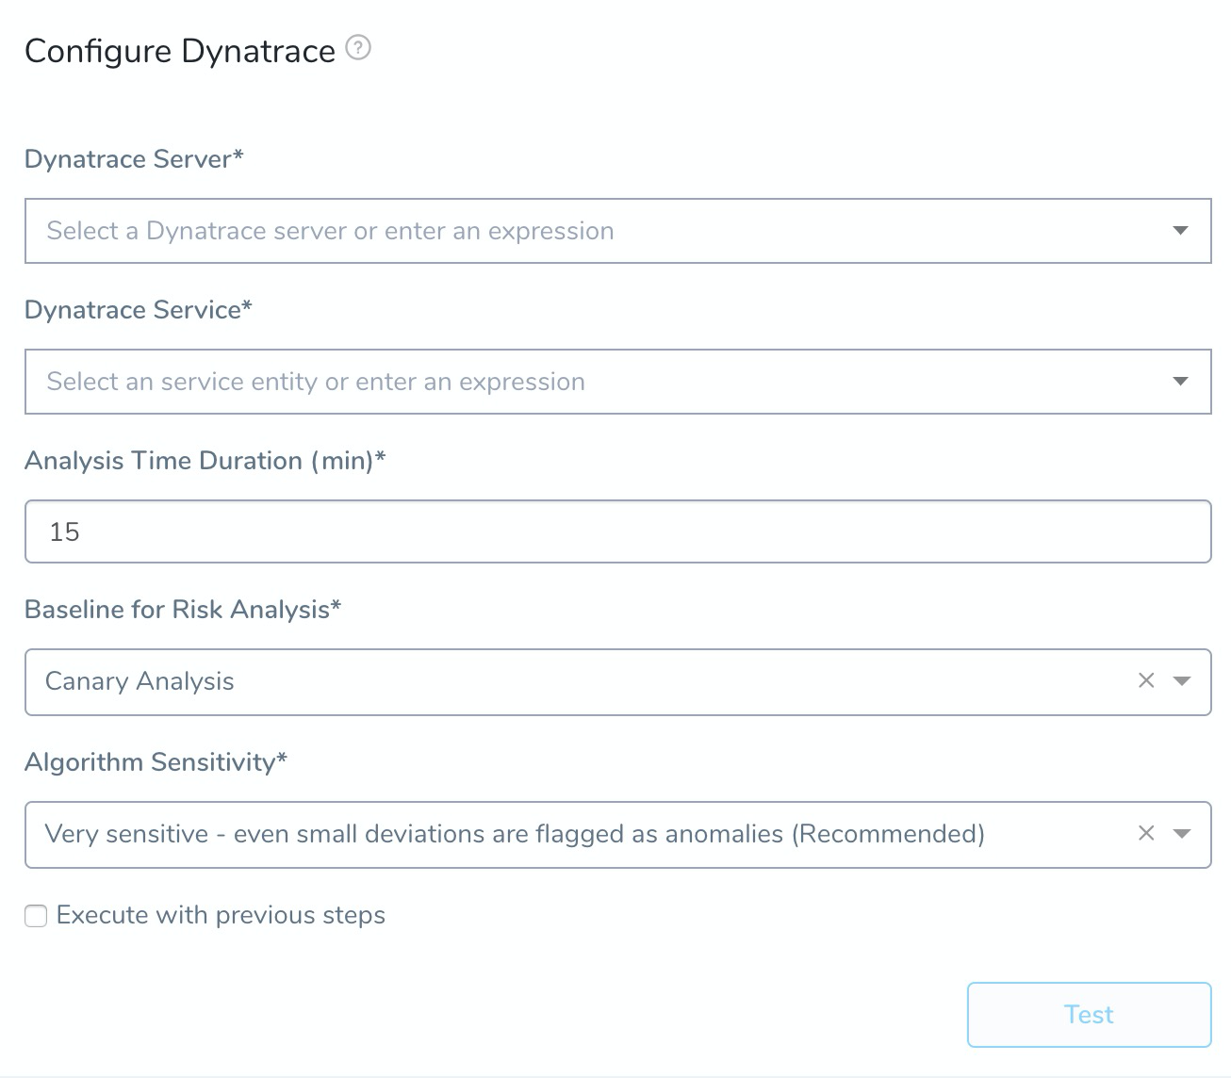
Task: Open the Algorithm Sensitivity dropdown arrow
Action: [1182, 834]
